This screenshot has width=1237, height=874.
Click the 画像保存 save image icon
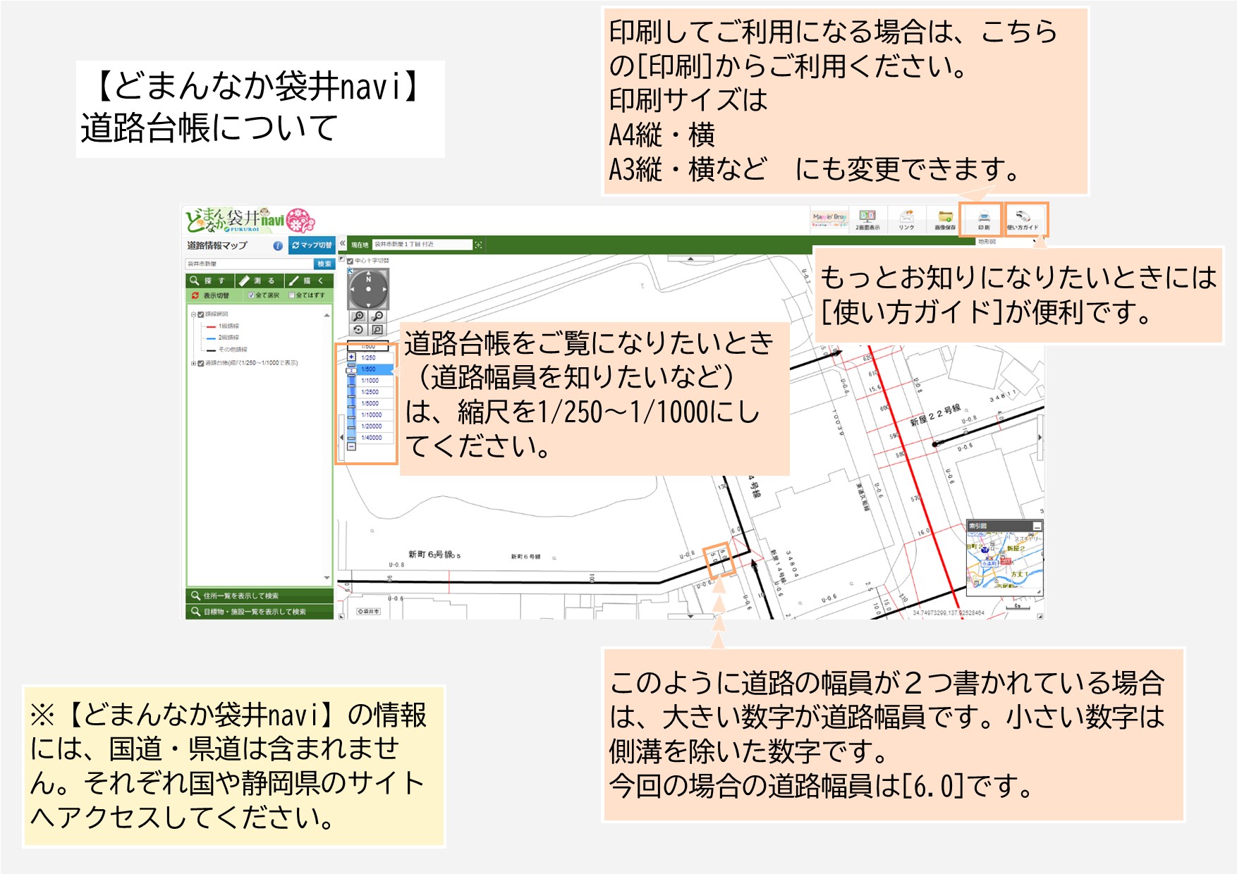945,219
